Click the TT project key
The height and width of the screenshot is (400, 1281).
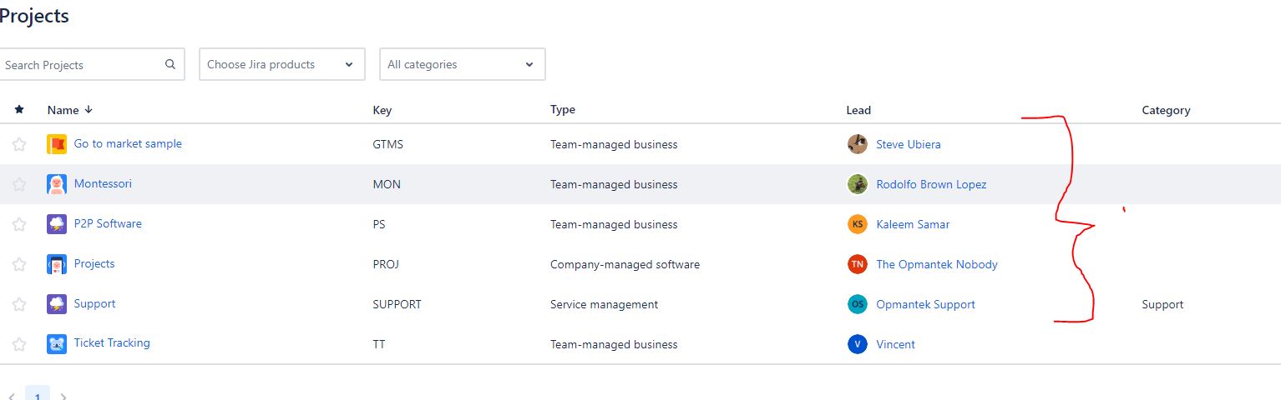point(379,344)
